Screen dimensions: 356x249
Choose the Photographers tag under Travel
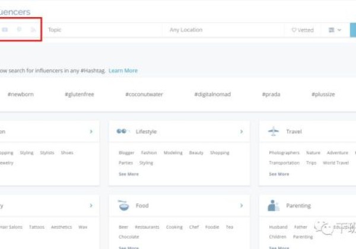(284, 153)
